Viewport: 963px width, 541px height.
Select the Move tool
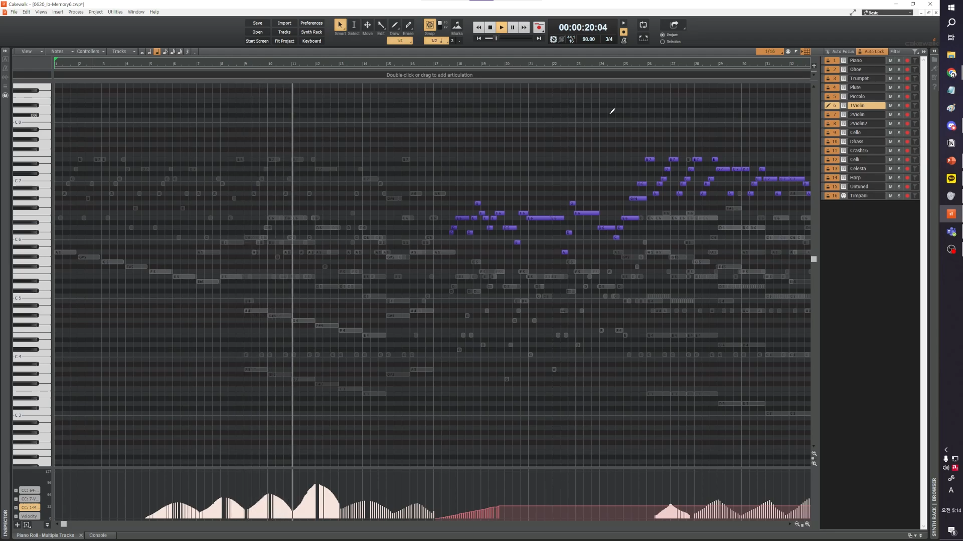(367, 26)
